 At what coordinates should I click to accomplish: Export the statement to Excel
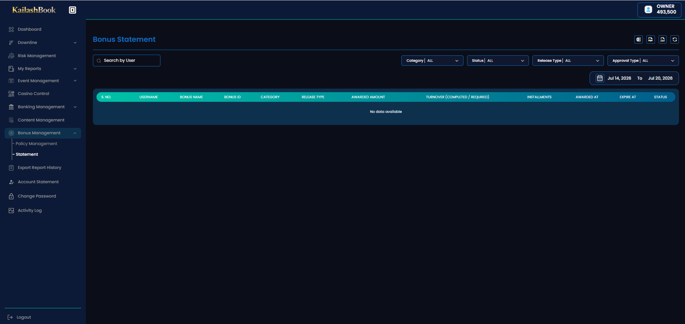[639, 40]
